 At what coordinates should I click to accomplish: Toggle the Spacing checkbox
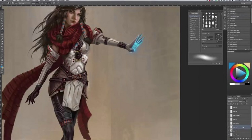click(202, 46)
